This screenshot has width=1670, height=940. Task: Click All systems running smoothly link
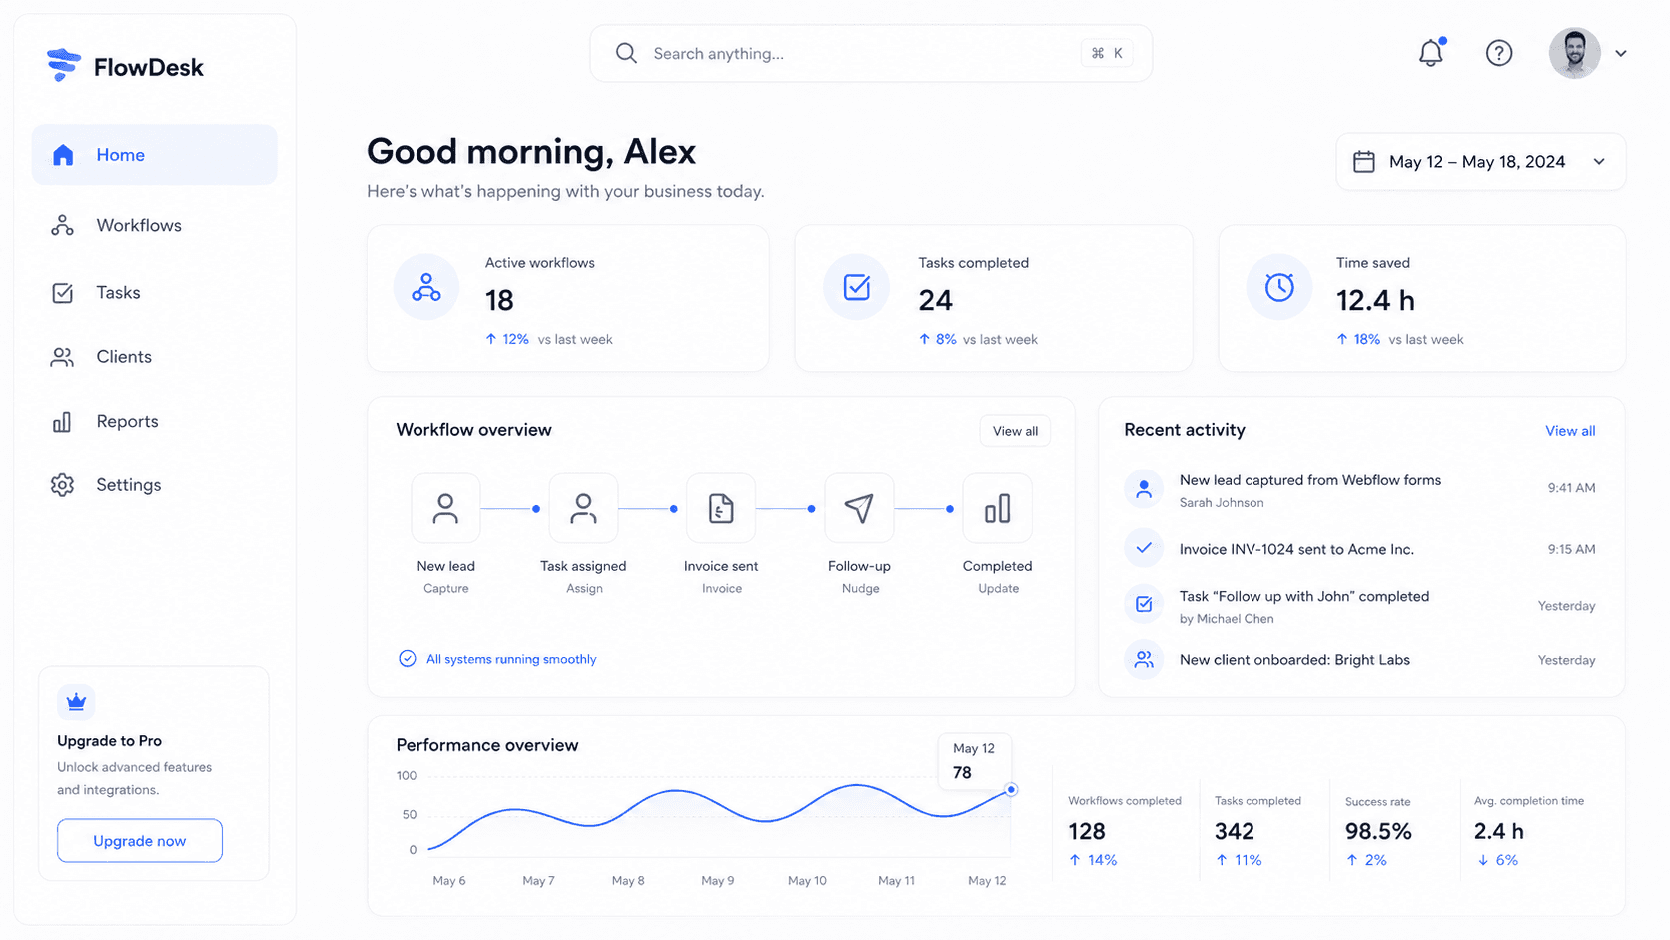pos(511,659)
